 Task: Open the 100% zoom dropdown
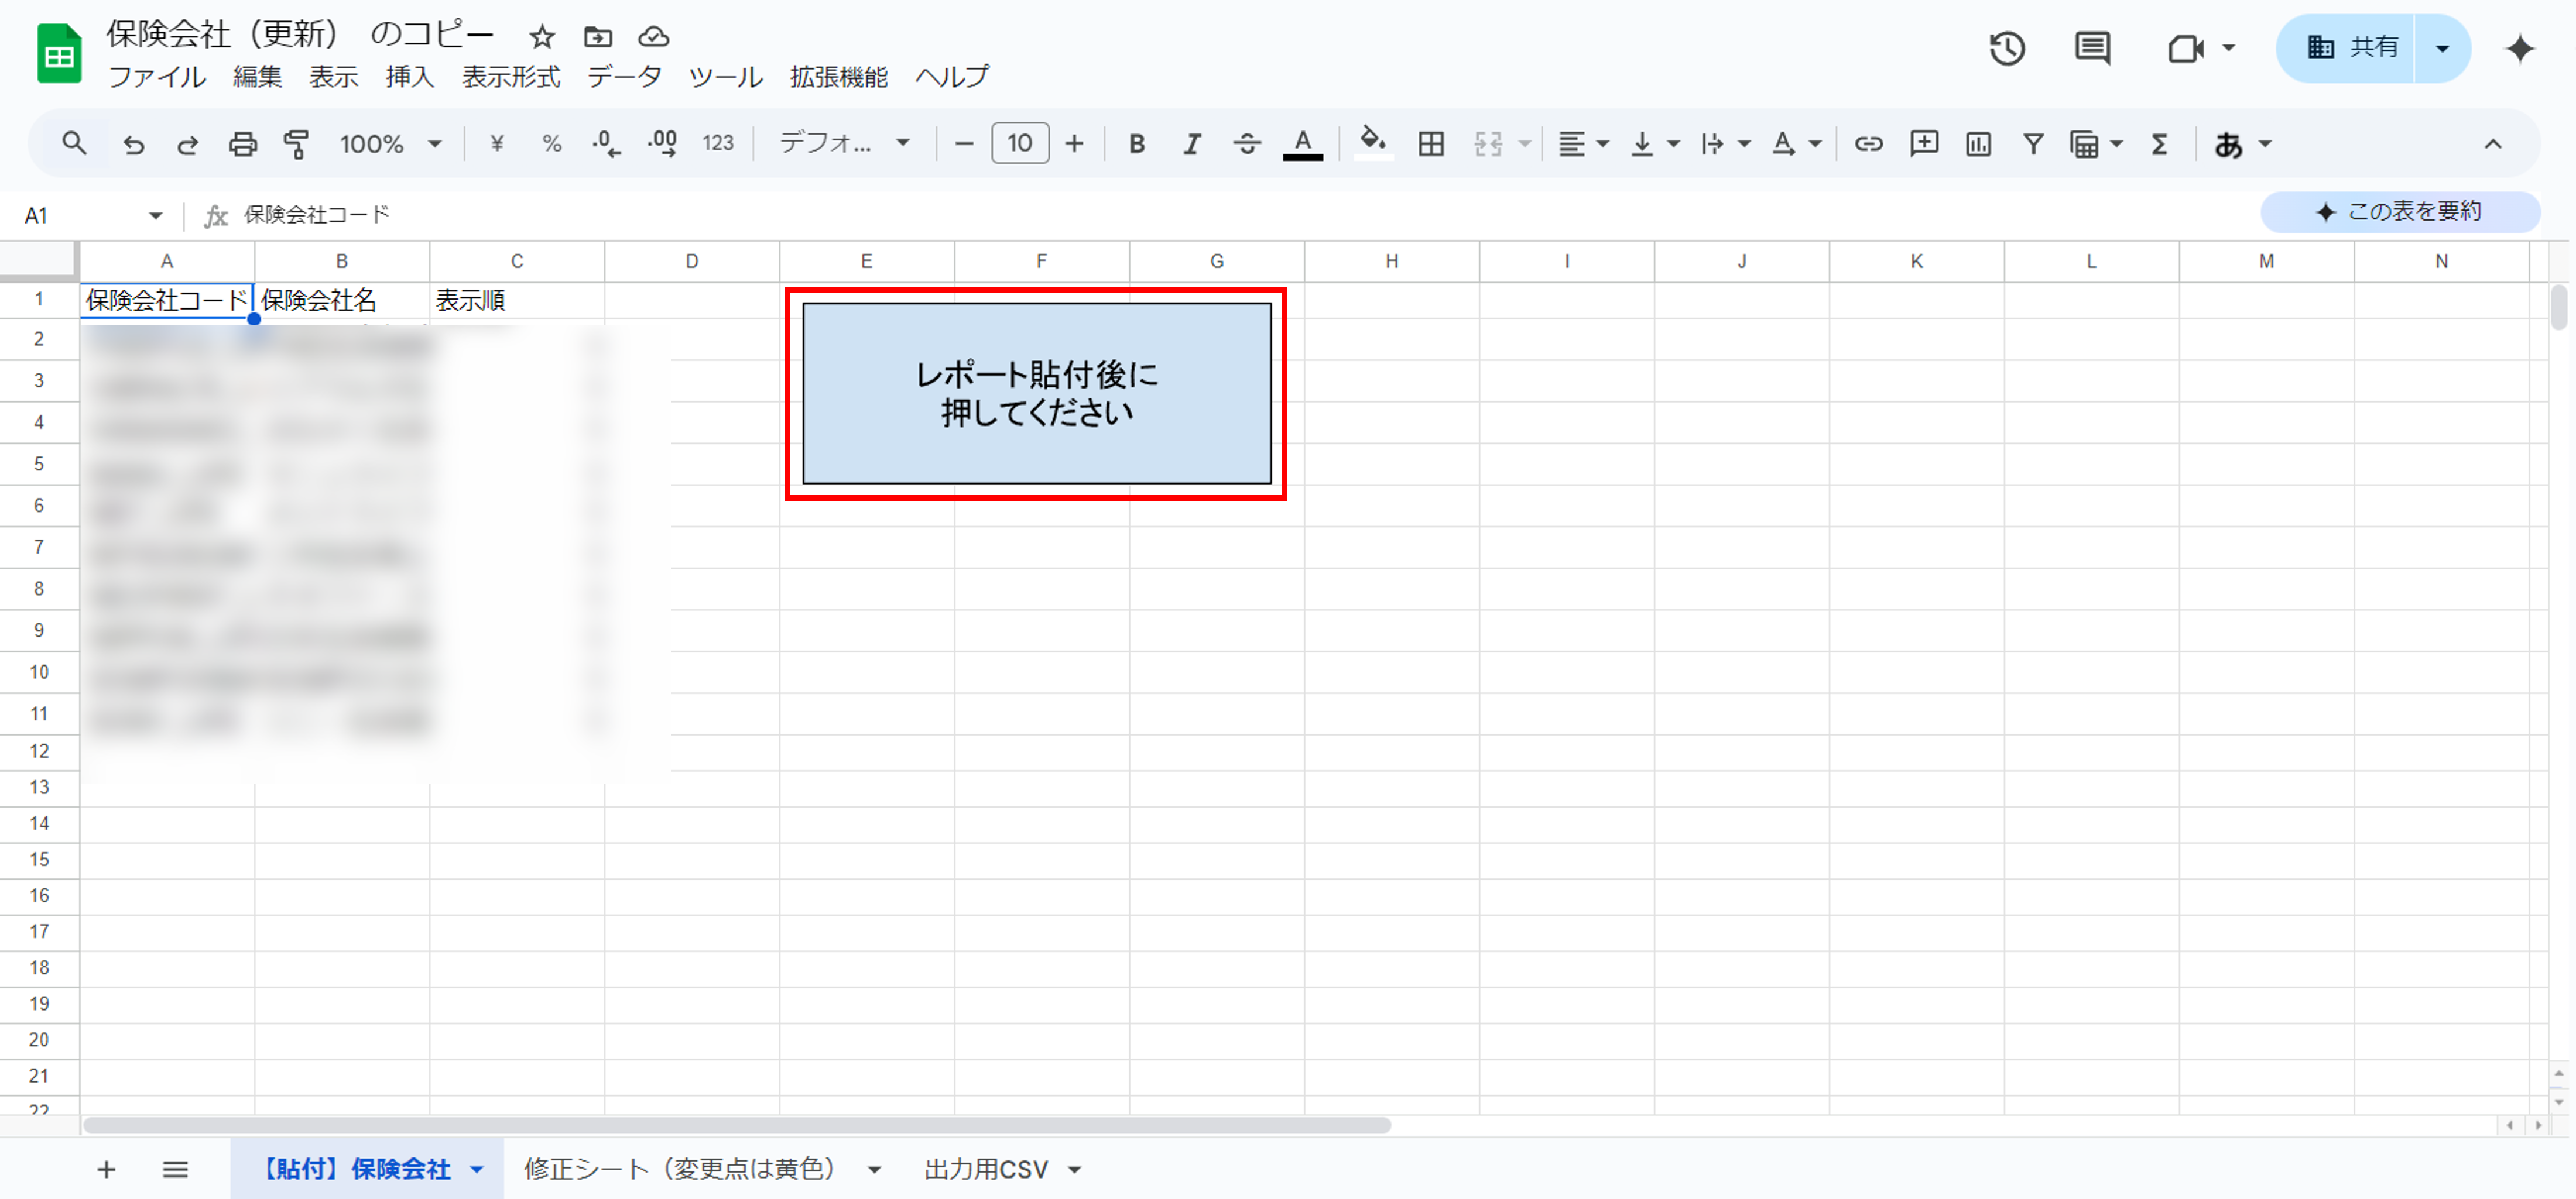(391, 144)
